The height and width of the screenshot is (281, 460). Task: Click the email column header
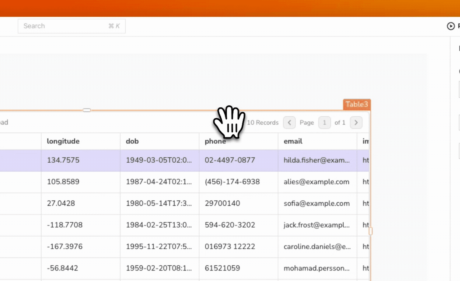click(x=293, y=141)
